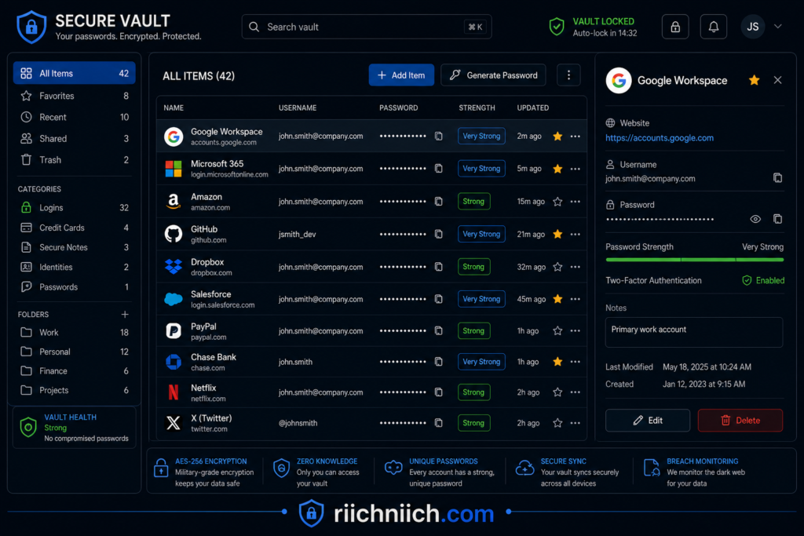Open the Projects folder
This screenshot has height=536, width=804.
(75, 391)
